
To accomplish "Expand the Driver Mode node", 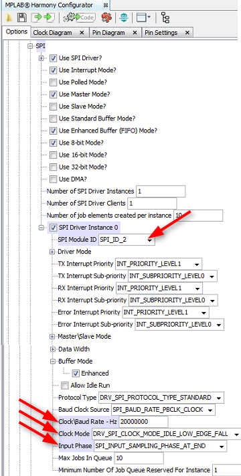I will point(52,252).
